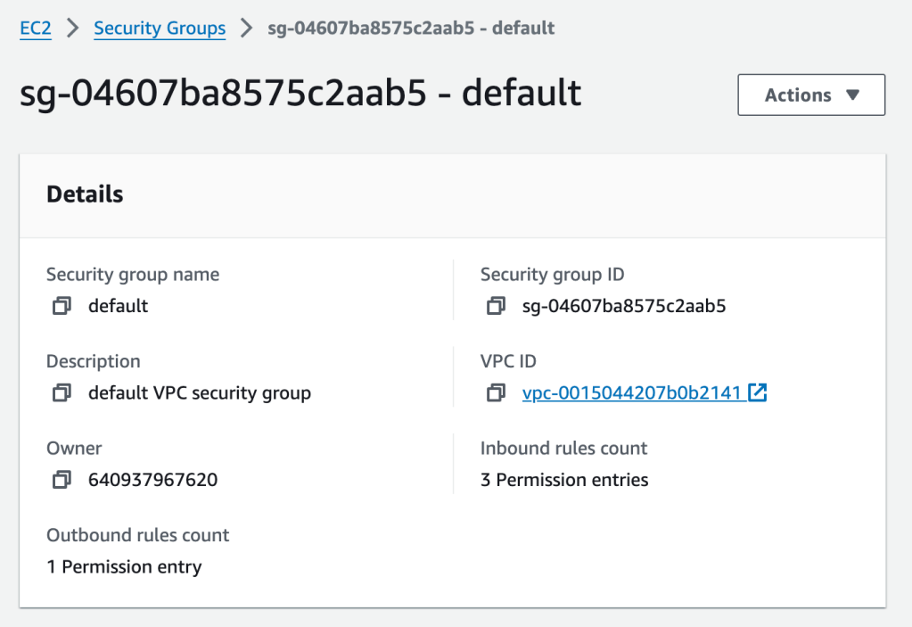
Task: Navigate to Security Groups breadcrumb link
Action: [x=160, y=28]
